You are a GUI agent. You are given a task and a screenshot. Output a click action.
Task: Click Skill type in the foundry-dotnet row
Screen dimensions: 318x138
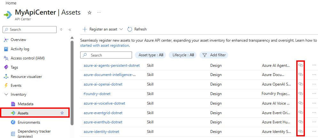150,93
